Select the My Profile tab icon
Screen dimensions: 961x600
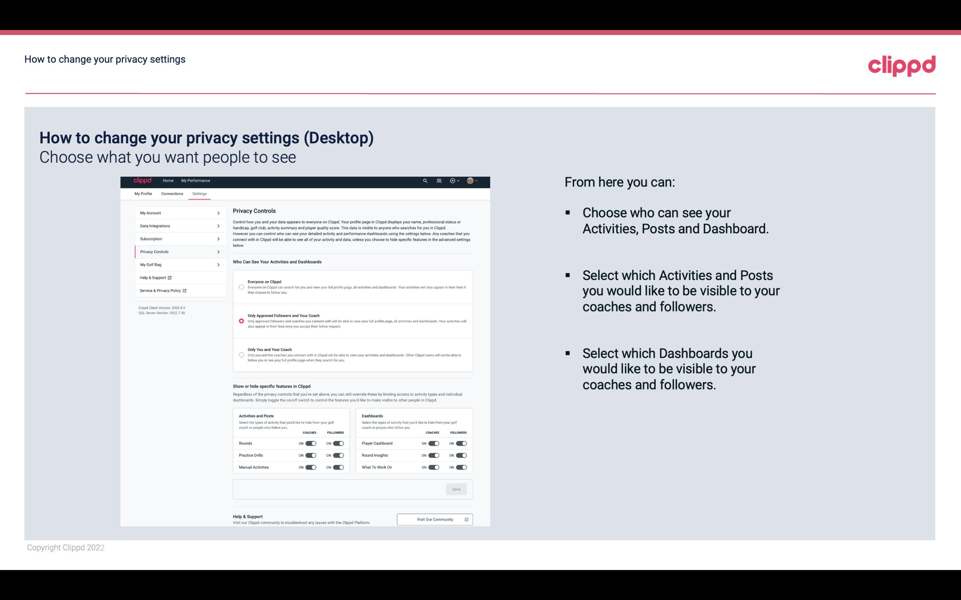144,193
